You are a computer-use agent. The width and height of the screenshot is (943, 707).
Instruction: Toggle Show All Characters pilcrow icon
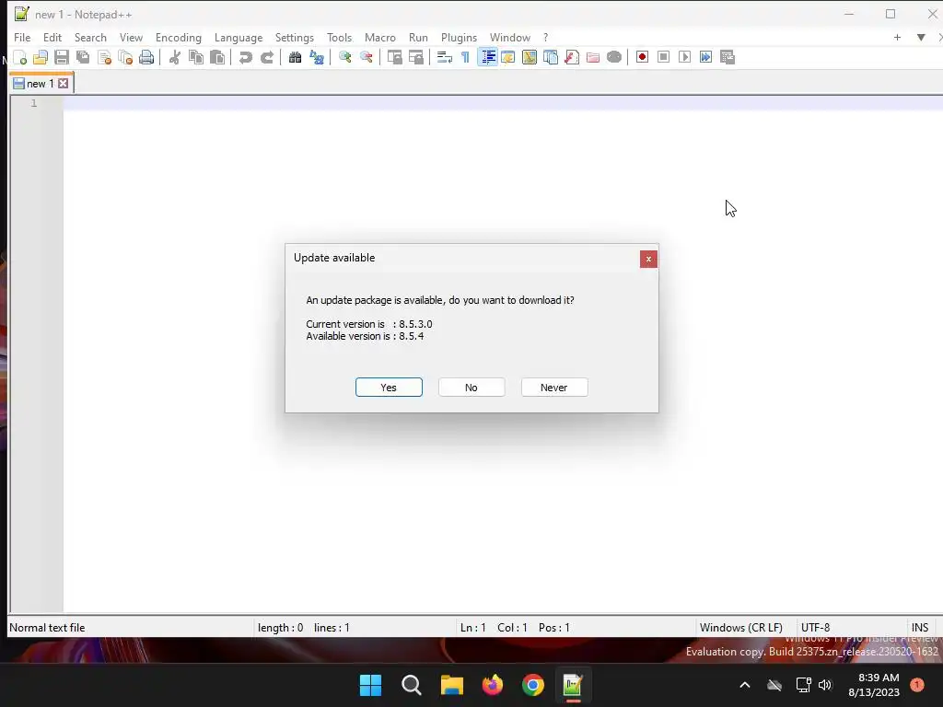(465, 57)
